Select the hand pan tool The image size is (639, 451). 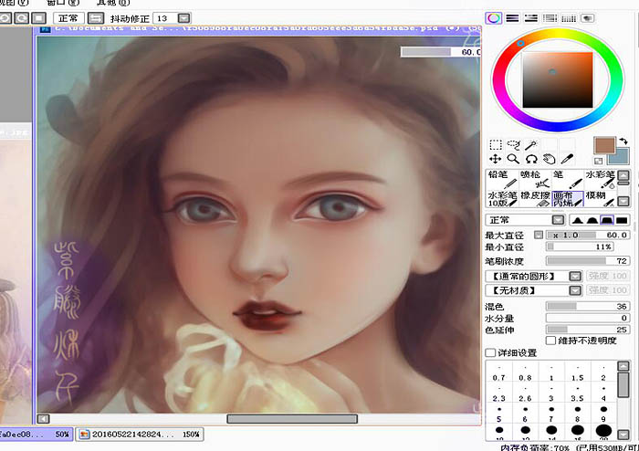(549, 159)
